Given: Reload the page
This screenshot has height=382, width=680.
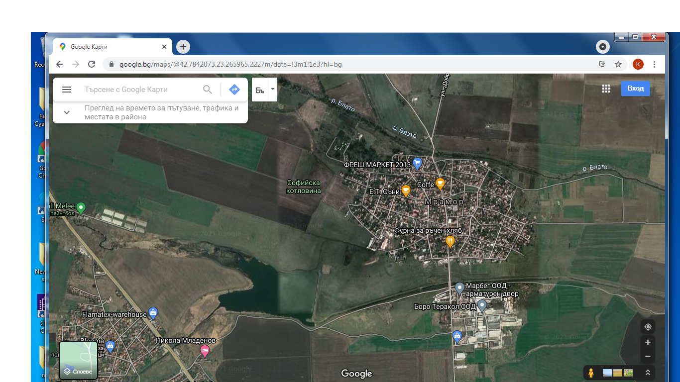Looking at the screenshot, I should [x=92, y=64].
